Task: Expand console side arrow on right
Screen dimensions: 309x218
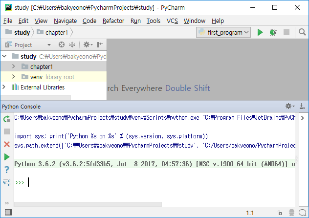Action: coord(303,118)
